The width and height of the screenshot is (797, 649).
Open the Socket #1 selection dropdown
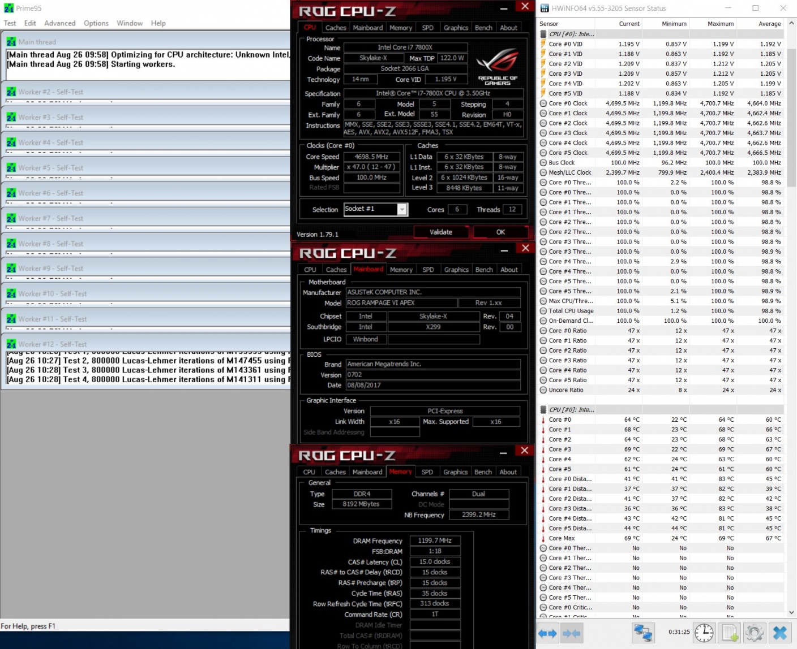pyautogui.click(x=402, y=210)
